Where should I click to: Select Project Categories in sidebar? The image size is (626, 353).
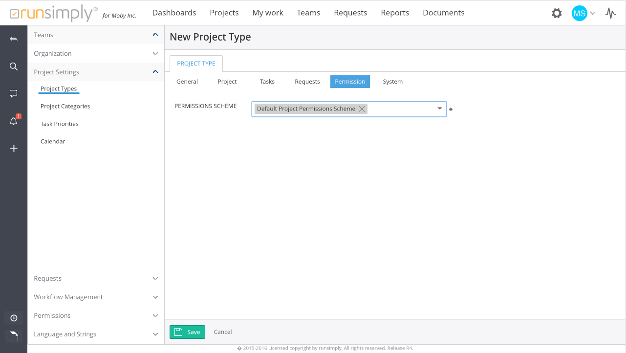65,107
